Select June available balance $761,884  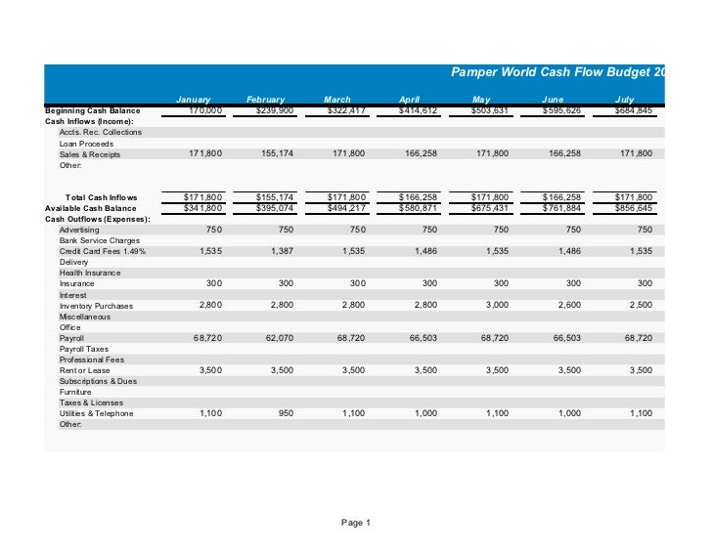(x=561, y=208)
